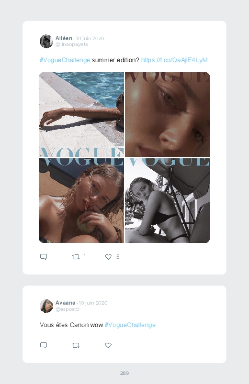Retweet Avaana's tweet

[76, 345]
